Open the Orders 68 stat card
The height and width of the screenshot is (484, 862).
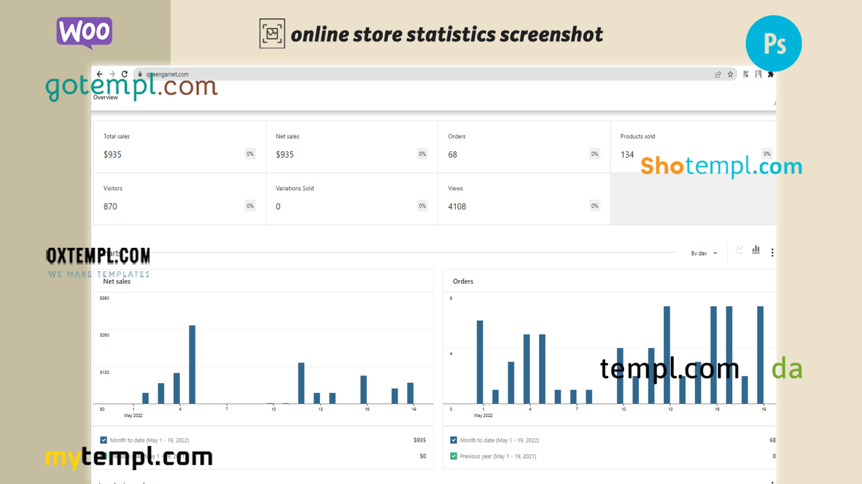[x=524, y=147]
